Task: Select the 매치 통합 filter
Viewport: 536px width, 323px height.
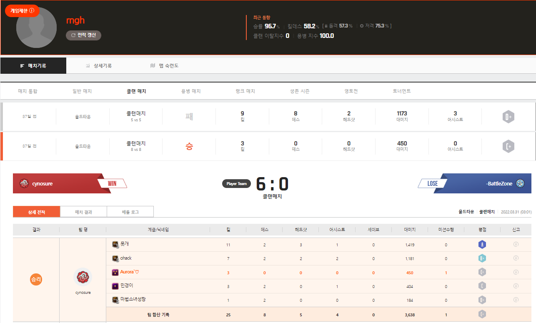Action: [28, 91]
